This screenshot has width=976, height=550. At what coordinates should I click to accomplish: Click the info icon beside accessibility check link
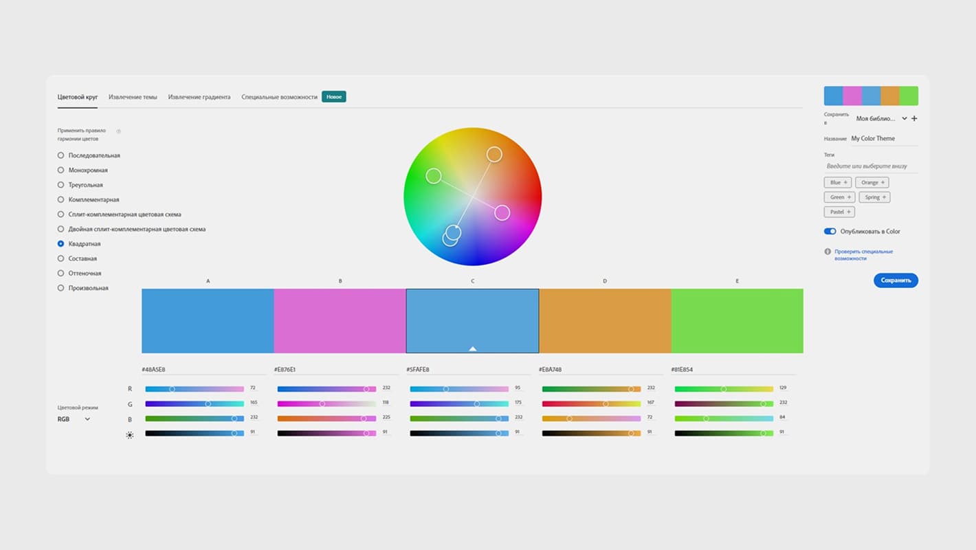pyautogui.click(x=828, y=252)
